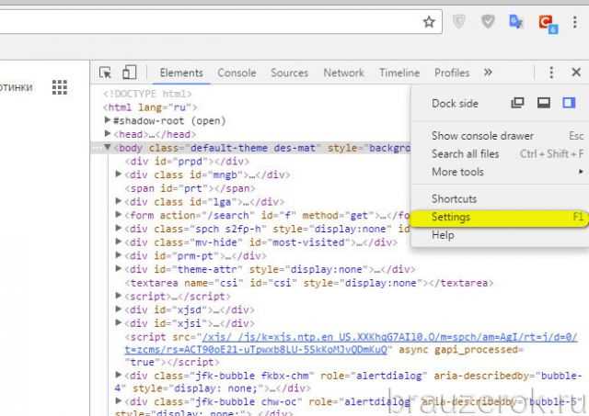Select Shortcuts in the menu

tap(501, 198)
